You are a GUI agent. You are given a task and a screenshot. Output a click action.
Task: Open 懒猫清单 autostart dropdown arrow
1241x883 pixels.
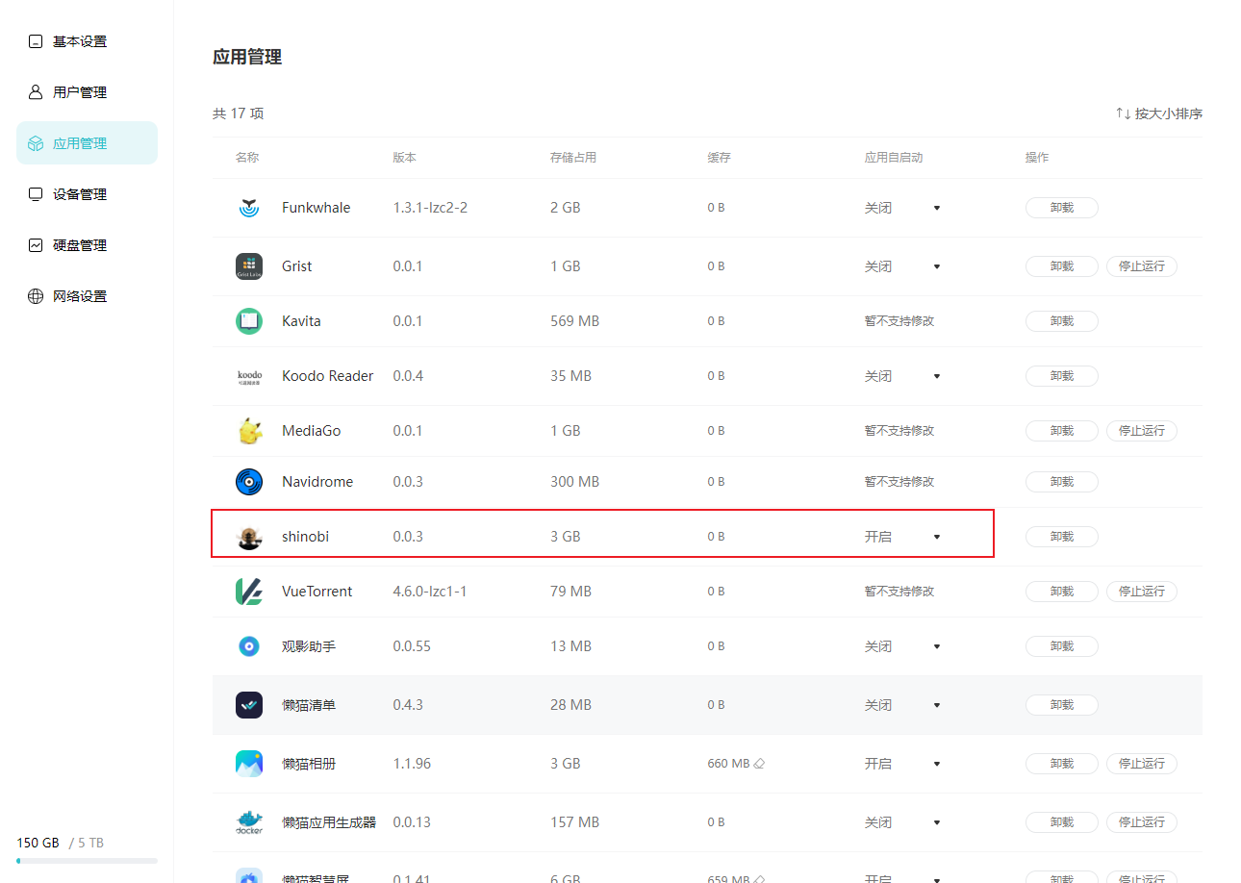pos(937,705)
